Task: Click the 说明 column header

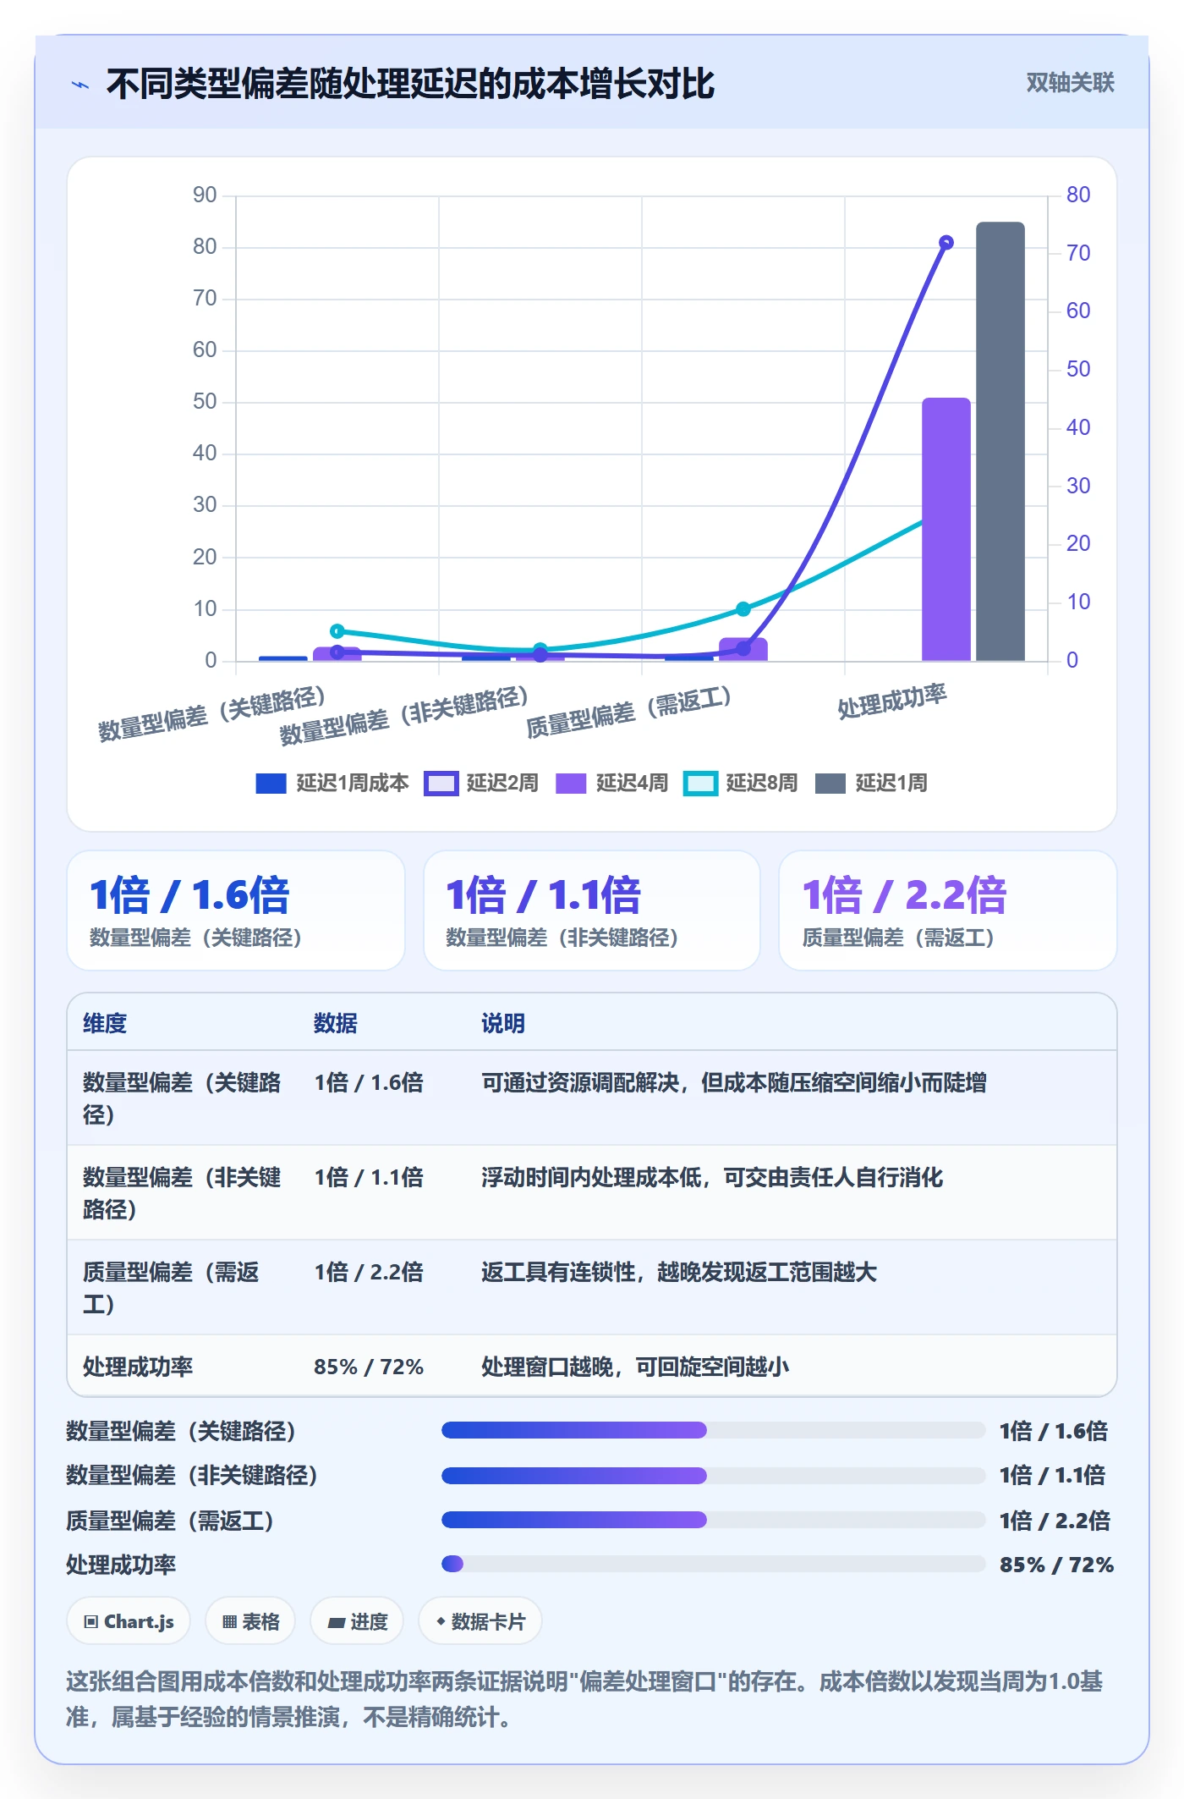Action: [503, 1024]
